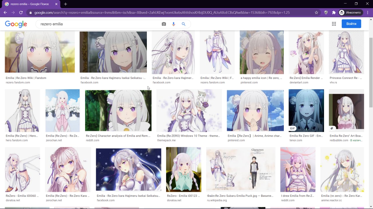The image size is (373, 209).
Task: Open the Google apps grid
Action: tap(334, 24)
